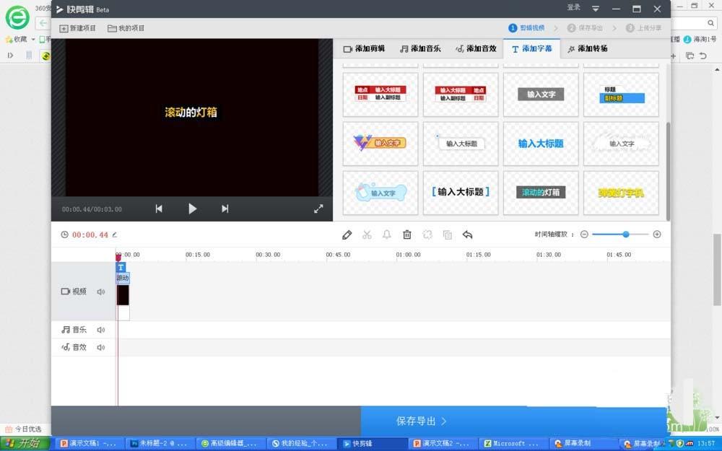Click the bell icon above the timeline

point(386,235)
